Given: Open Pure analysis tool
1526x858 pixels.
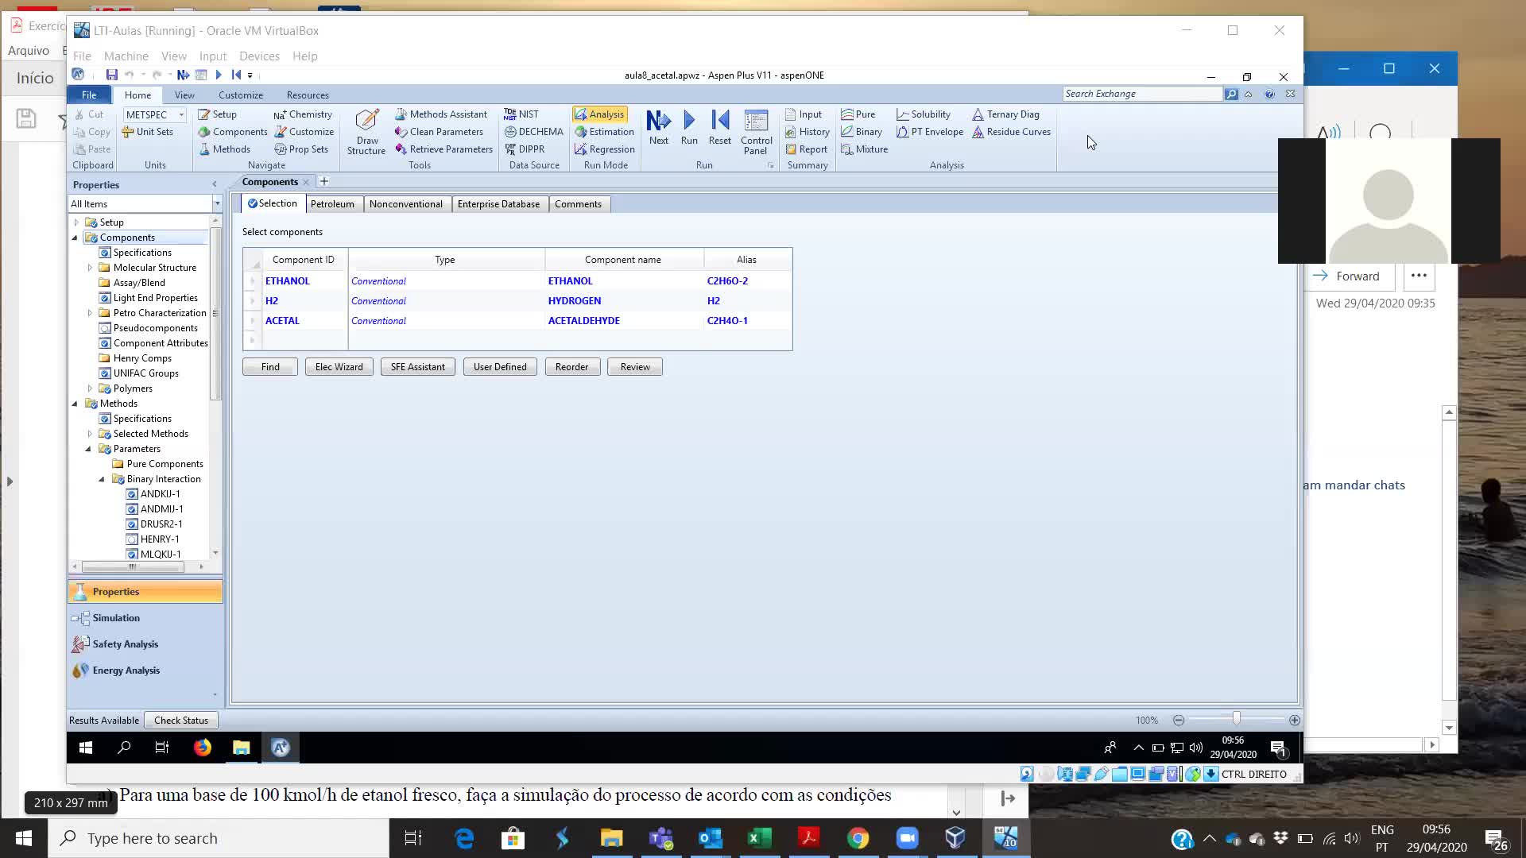Looking at the screenshot, I should tap(858, 114).
